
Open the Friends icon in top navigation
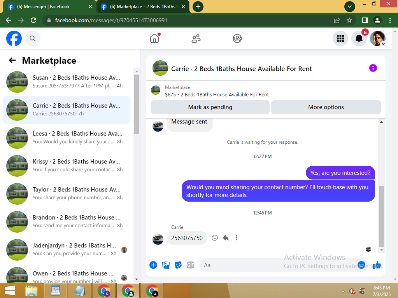point(196,38)
